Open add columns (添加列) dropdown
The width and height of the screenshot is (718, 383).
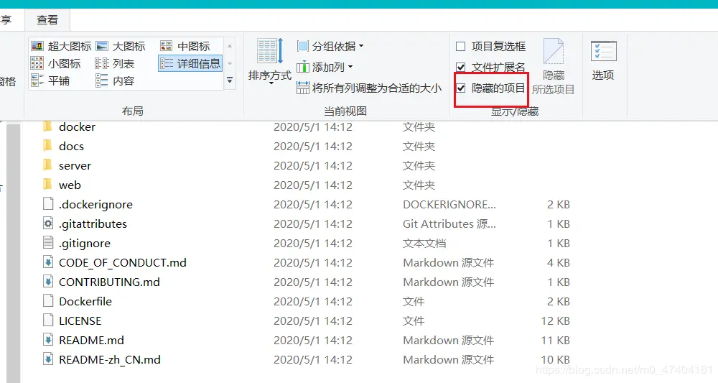325,68
